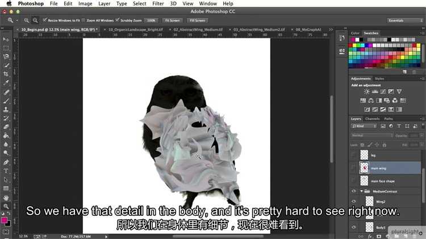The width and height of the screenshot is (426, 239).
Task: Select the Healing Brush tool
Action: click(x=6, y=93)
